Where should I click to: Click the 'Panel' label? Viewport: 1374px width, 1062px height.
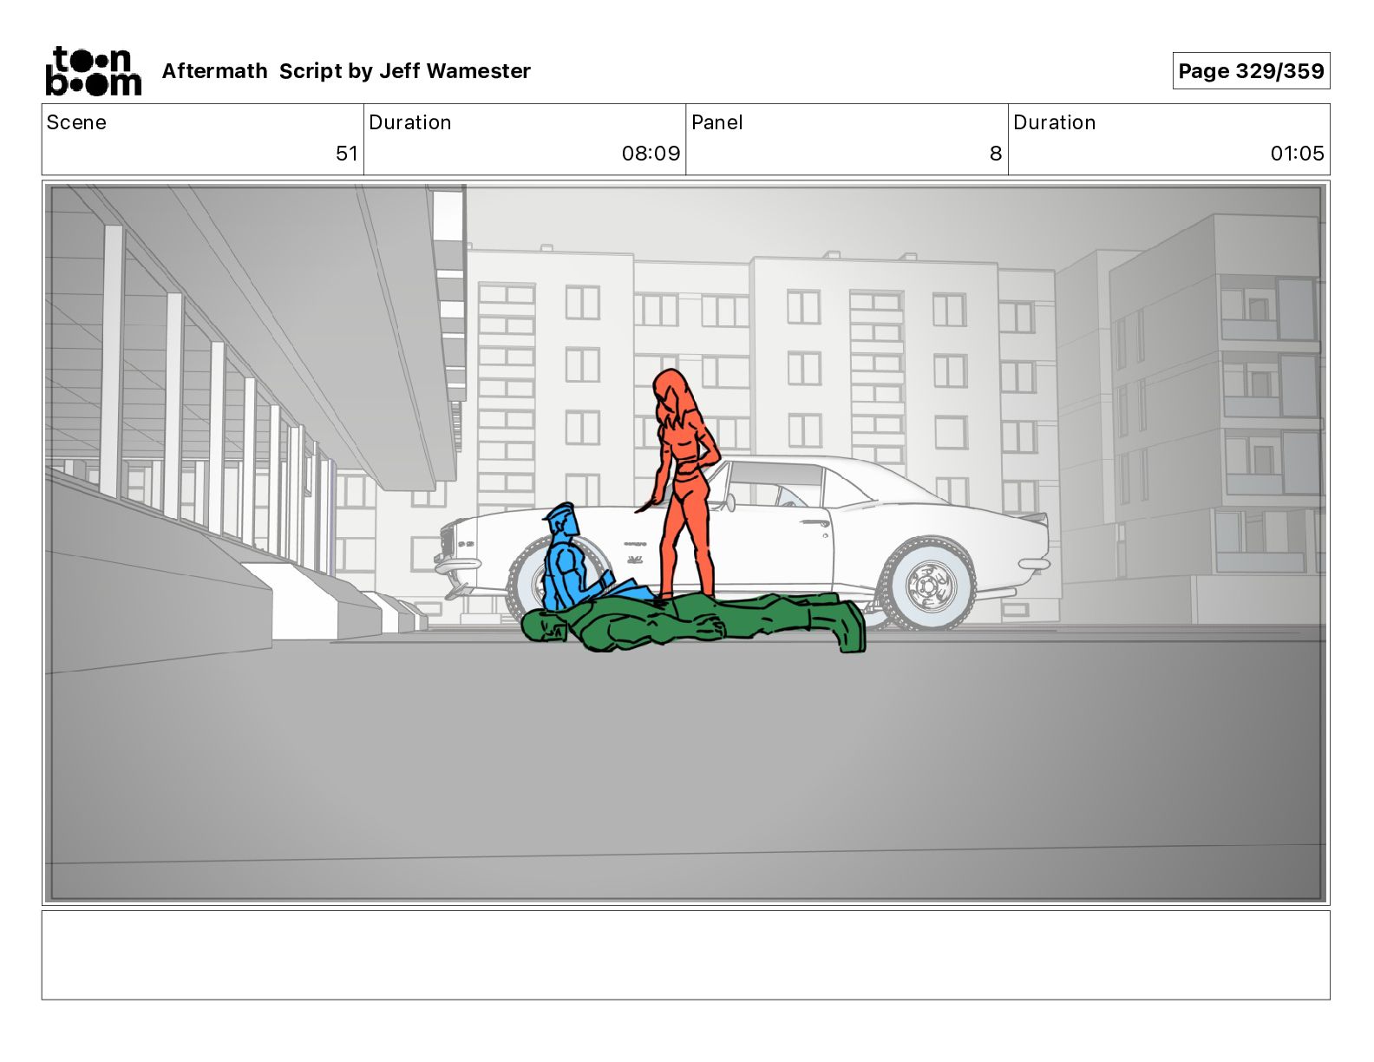click(717, 122)
